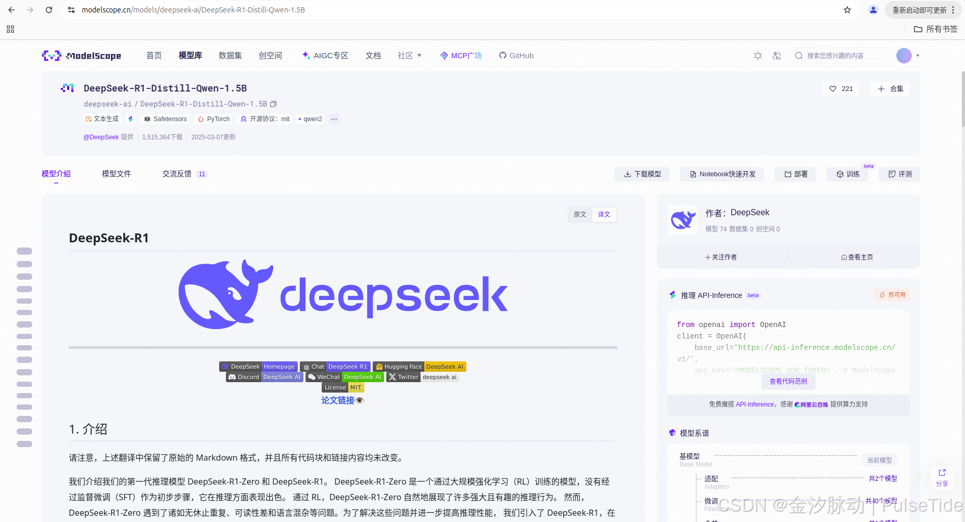Open 数据集 in the navigation
965x522 pixels.
click(x=230, y=56)
